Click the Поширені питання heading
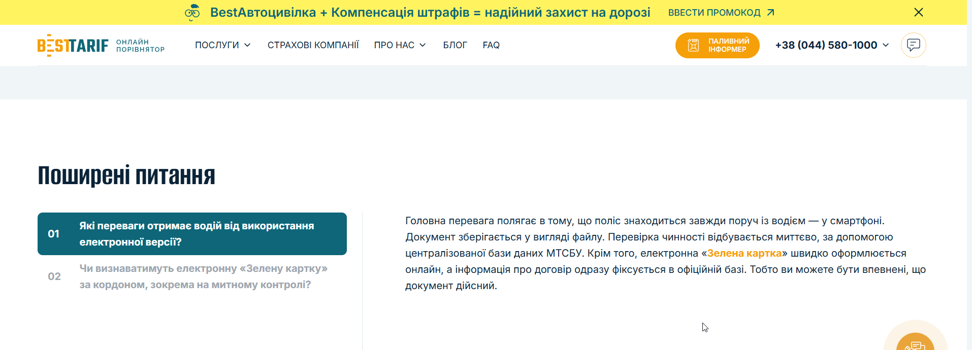 pyautogui.click(x=126, y=176)
